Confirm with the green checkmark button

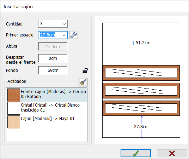pos(136,153)
